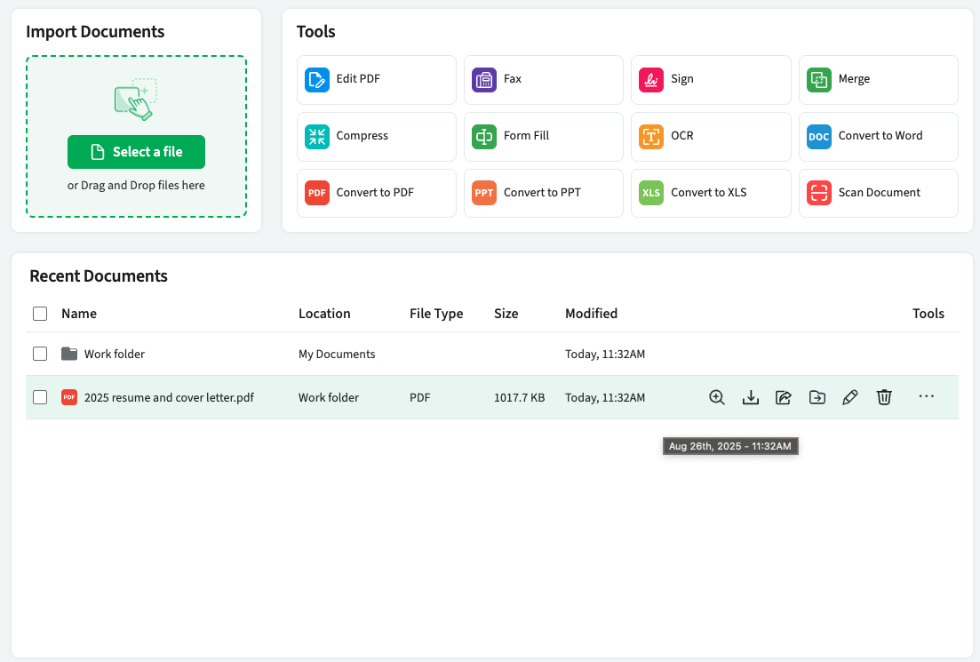Check the select-all documents checkbox
This screenshot has width=980, height=662.
click(x=40, y=314)
